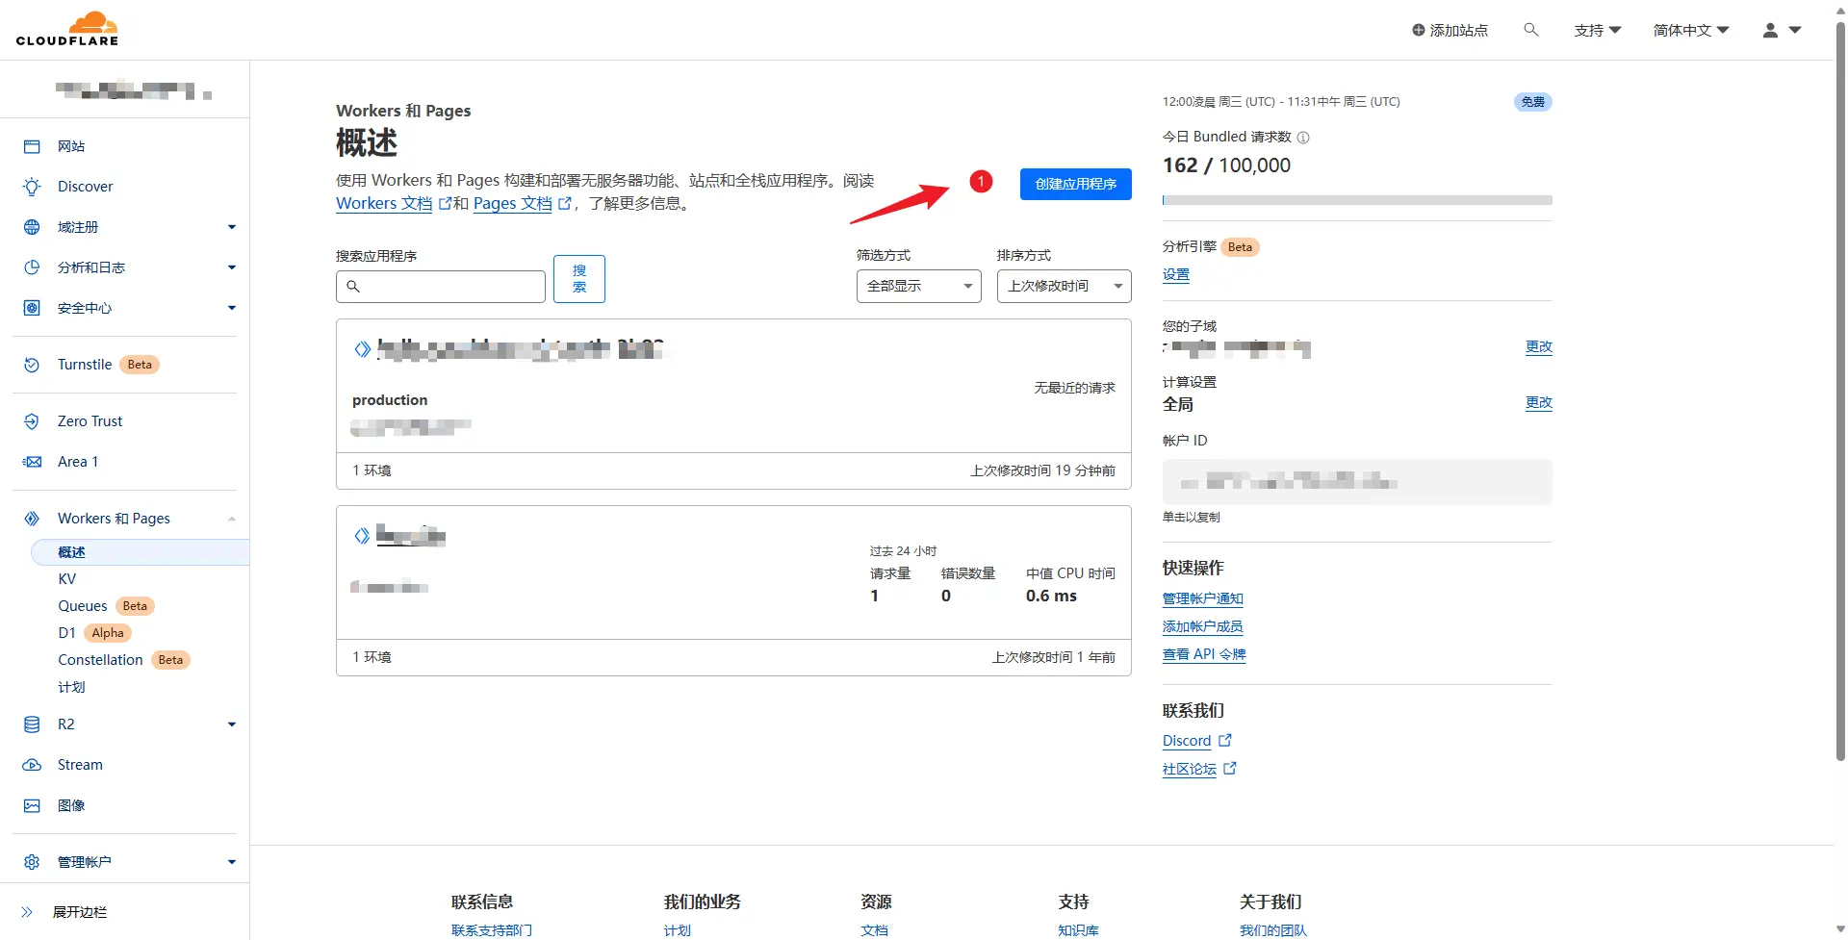
Task: Select the Stream icon in the sidebar
Action: tap(32, 764)
